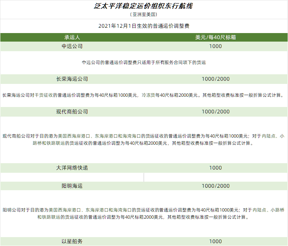
Task: Select the 阳明海运 carrier cell
Action: click(72, 186)
